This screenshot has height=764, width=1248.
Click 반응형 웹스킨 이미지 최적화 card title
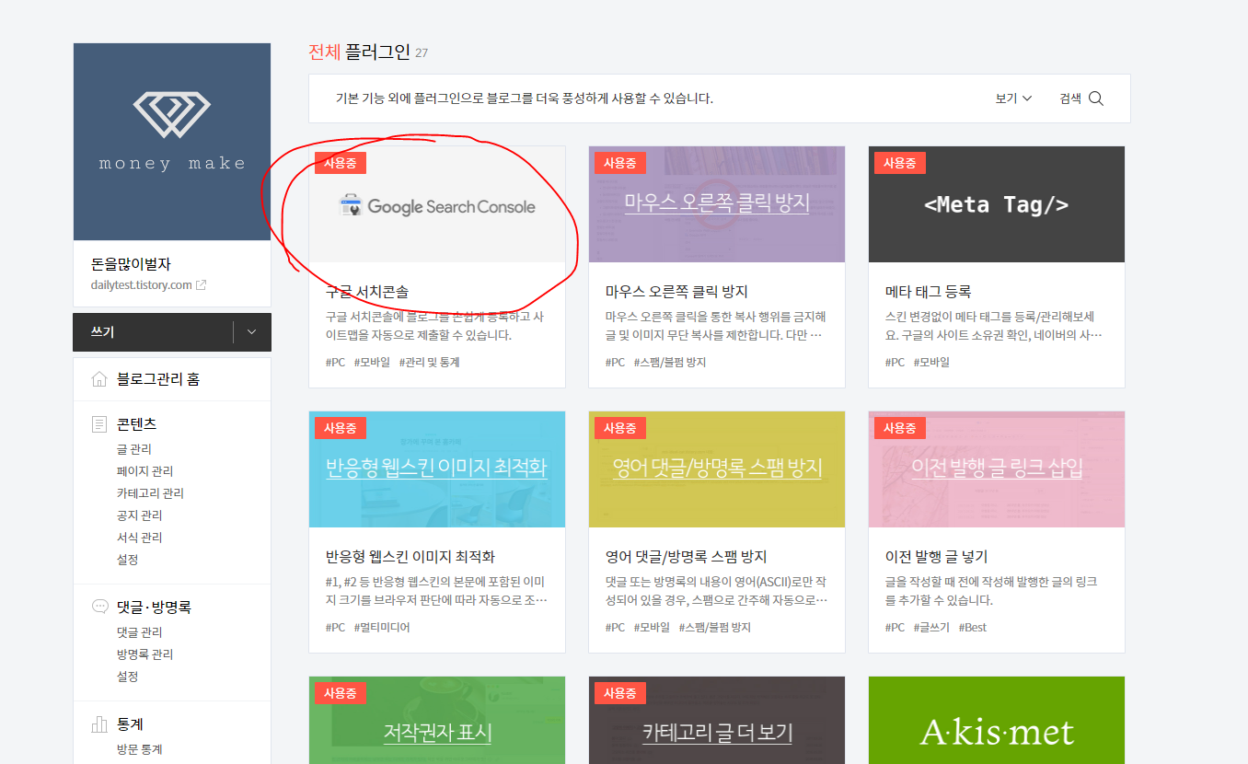click(x=410, y=557)
